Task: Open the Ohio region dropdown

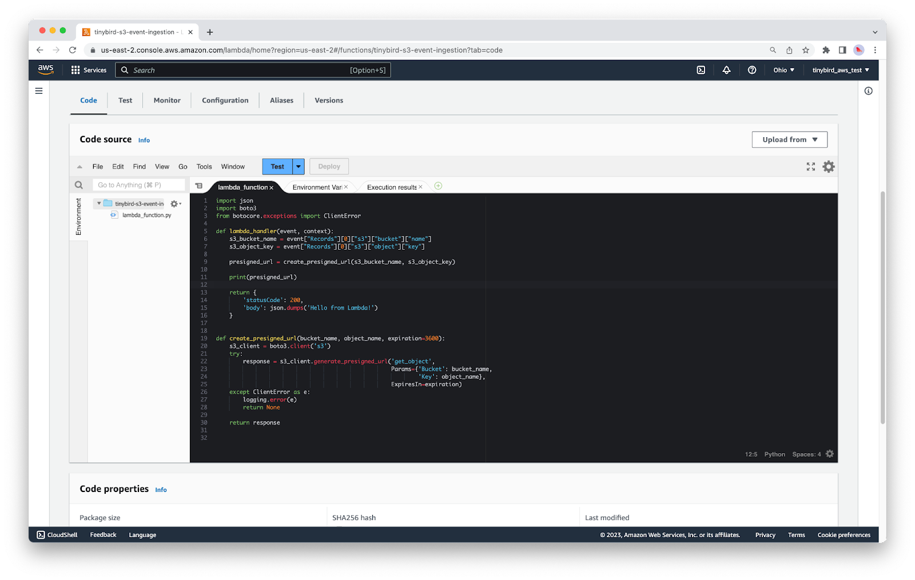Action: 783,70
